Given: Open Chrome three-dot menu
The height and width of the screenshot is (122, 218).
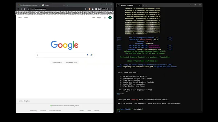Looking at the screenshot, I should click(111, 9).
